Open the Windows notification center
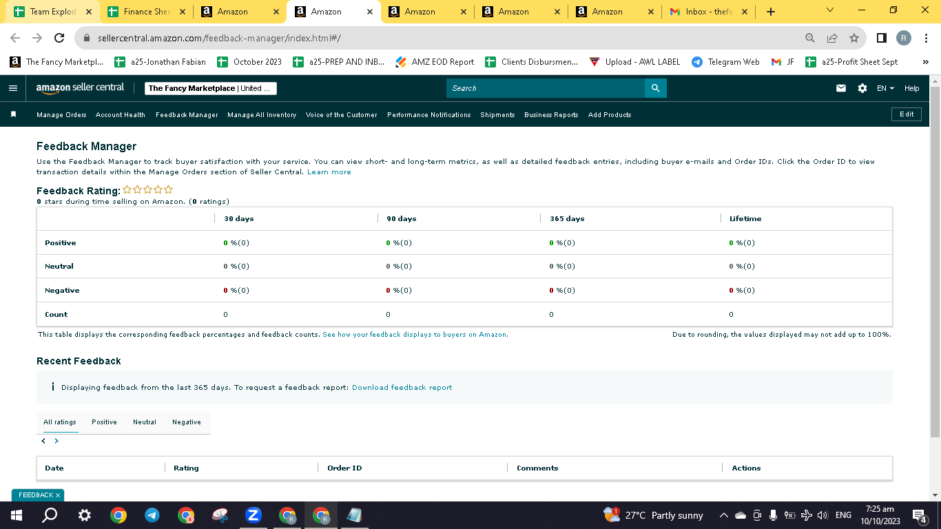 pos(920,515)
